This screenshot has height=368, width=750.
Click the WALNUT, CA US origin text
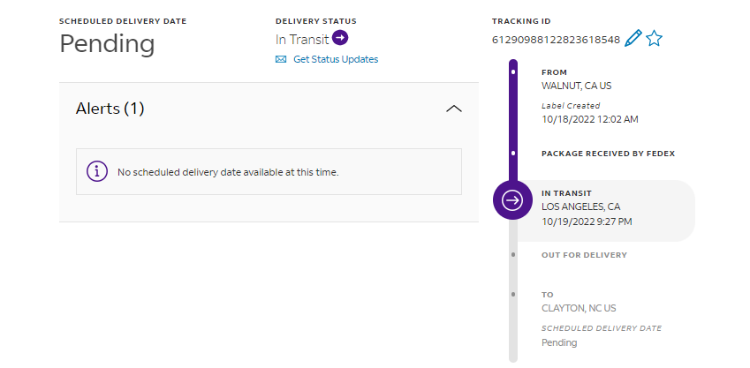click(x=576, y=86)
